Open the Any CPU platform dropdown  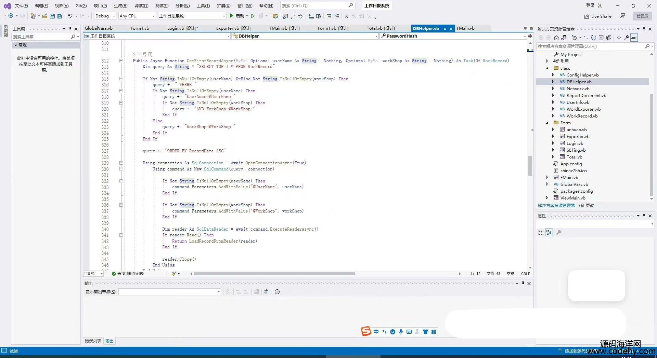(x=137, y=16)
